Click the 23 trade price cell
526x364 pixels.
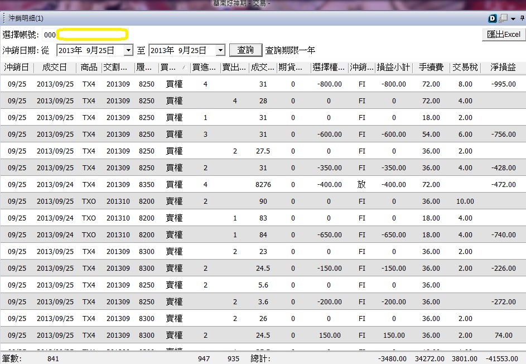click(263, 252)
